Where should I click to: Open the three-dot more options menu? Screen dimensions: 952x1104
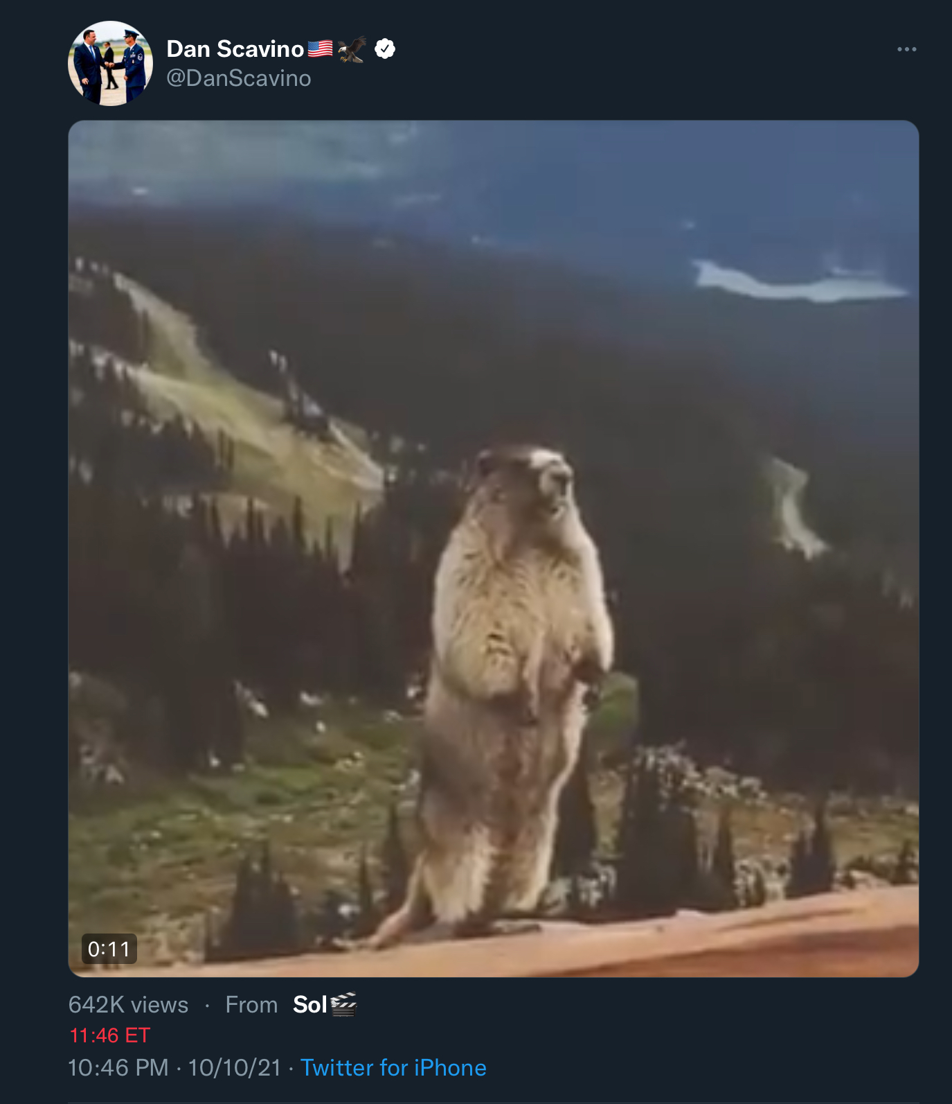[x=906, y=49]
